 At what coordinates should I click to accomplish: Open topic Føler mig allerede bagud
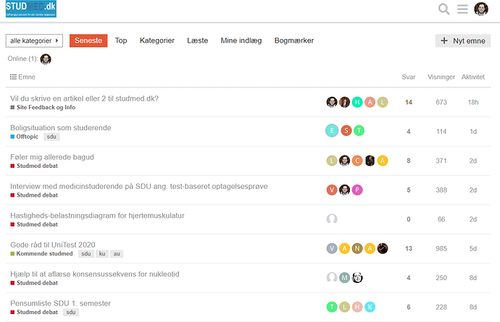52,157
